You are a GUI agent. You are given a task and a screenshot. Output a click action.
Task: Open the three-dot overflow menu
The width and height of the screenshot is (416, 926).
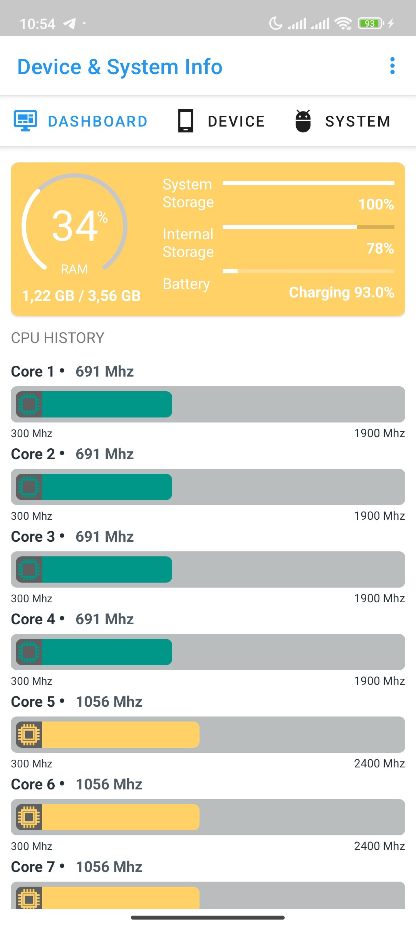click(392, 66)
